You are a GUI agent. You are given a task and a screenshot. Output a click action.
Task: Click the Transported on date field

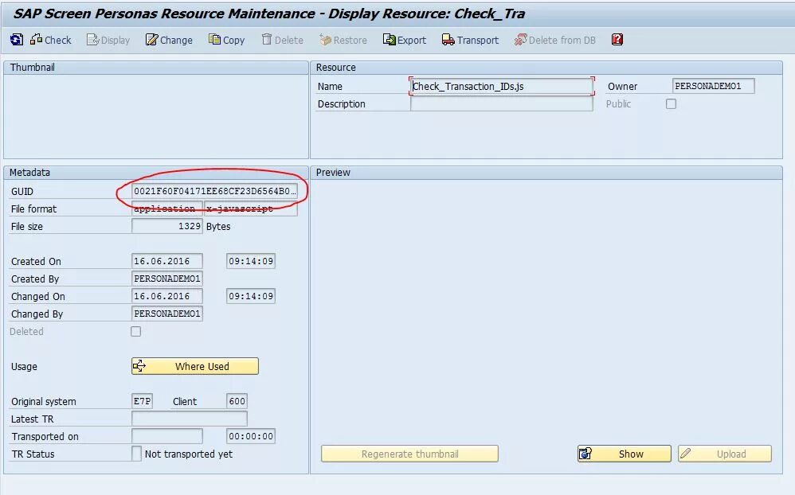coord(166,436)
